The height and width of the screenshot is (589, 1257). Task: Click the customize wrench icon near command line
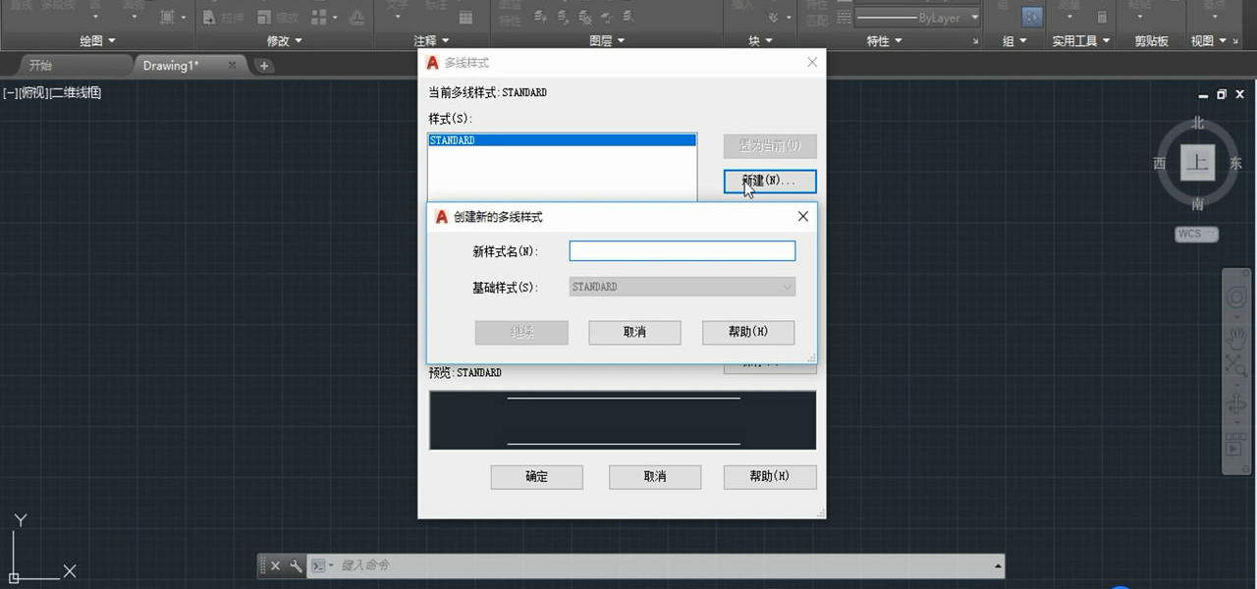click(x=298, y=565)
